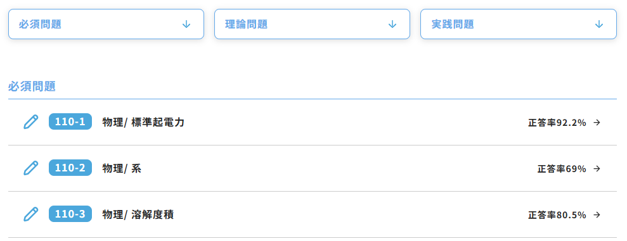The height and width of the screenshot is (241, 627).
Task: Click the arrow next to 正答率80.5%
Action: click(597, 215)
